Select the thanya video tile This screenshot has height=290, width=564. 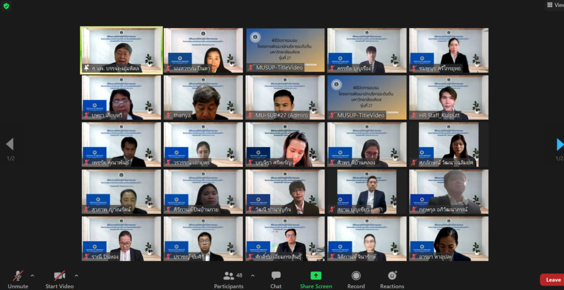coord(203,98)
